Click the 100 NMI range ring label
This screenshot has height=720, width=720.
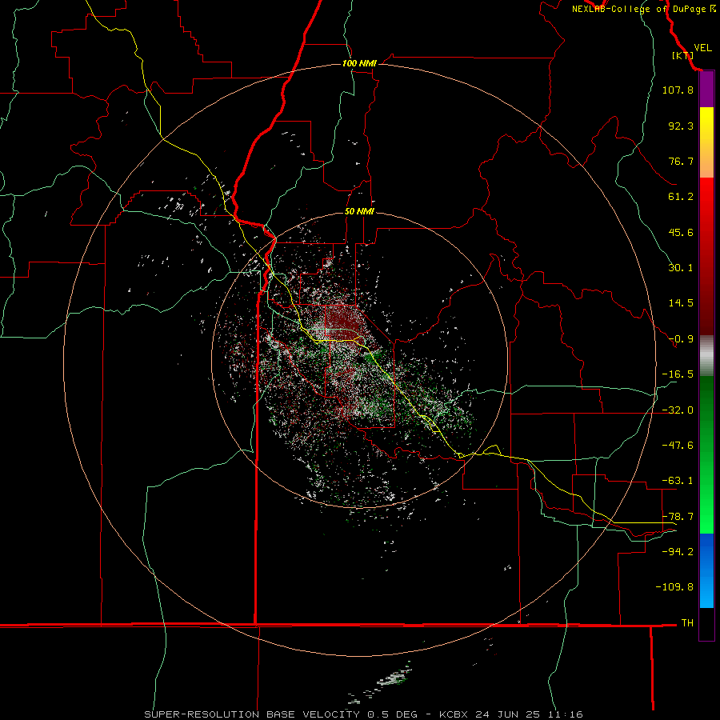click(359, 63)
